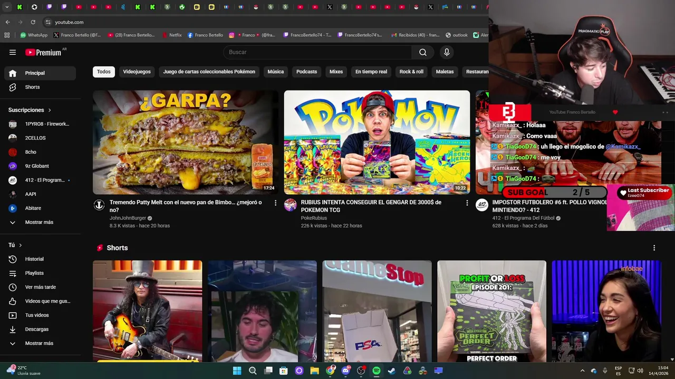Select the Mixes filter chip
Image resolution: width=675 pixels, height=379 pixels.
point(336,72)
